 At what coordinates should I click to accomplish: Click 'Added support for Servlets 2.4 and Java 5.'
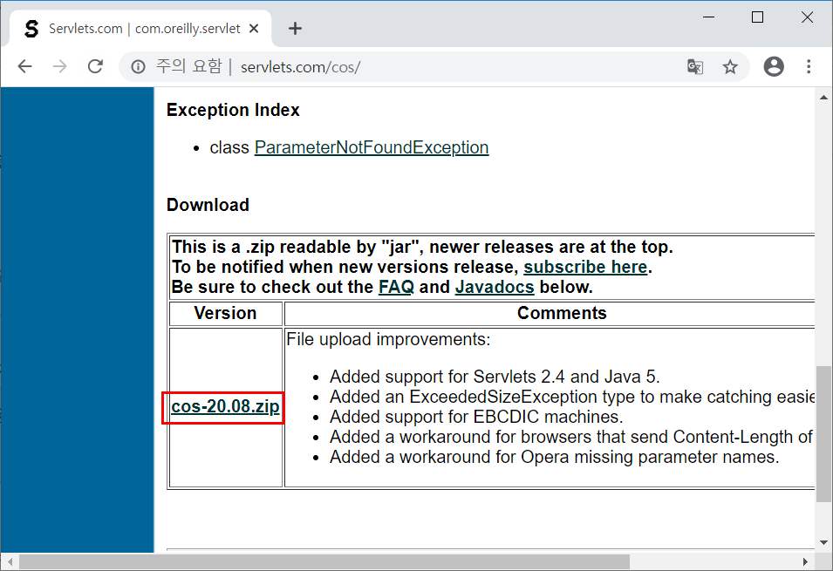tap(495, 377)
